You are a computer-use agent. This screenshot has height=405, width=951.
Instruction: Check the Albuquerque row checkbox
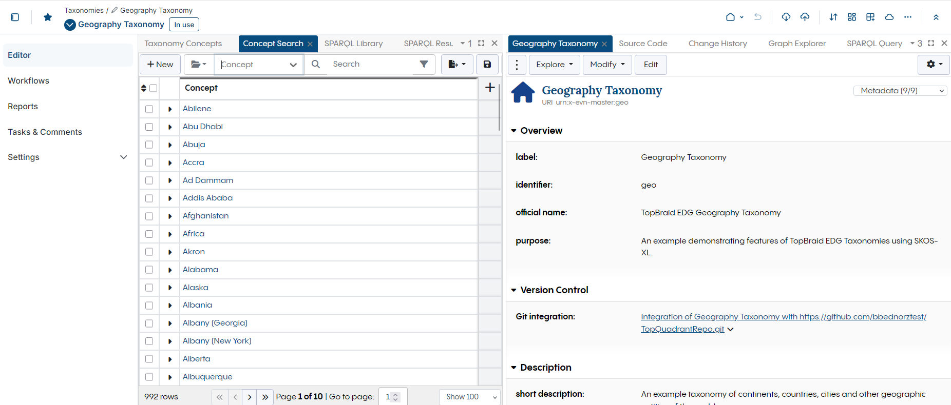(x=149, y=377)
